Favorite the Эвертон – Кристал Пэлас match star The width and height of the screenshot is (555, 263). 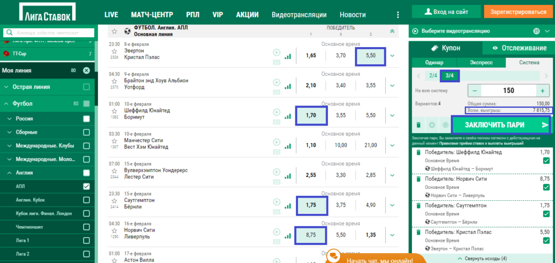(x=114, y=51)
